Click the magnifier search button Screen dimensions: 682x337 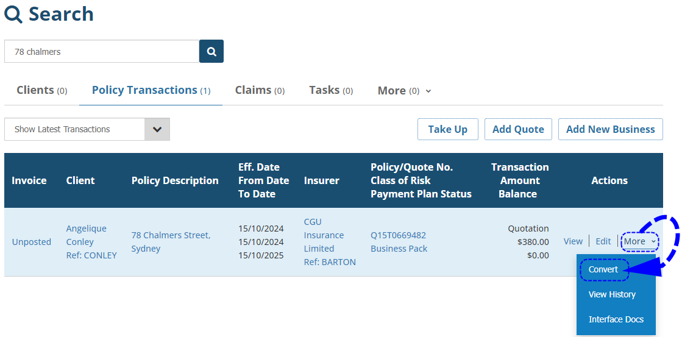coord(211,52)
